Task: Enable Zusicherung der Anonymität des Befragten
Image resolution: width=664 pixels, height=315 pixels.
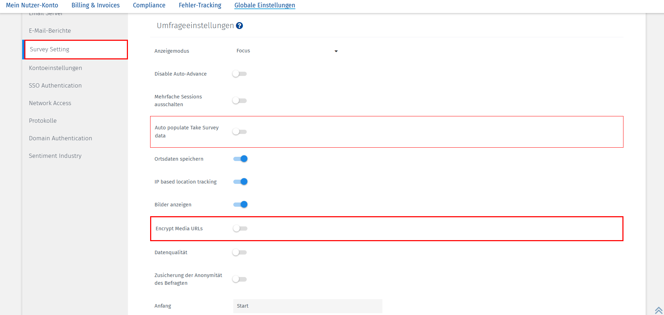Action: pos(240,279)
